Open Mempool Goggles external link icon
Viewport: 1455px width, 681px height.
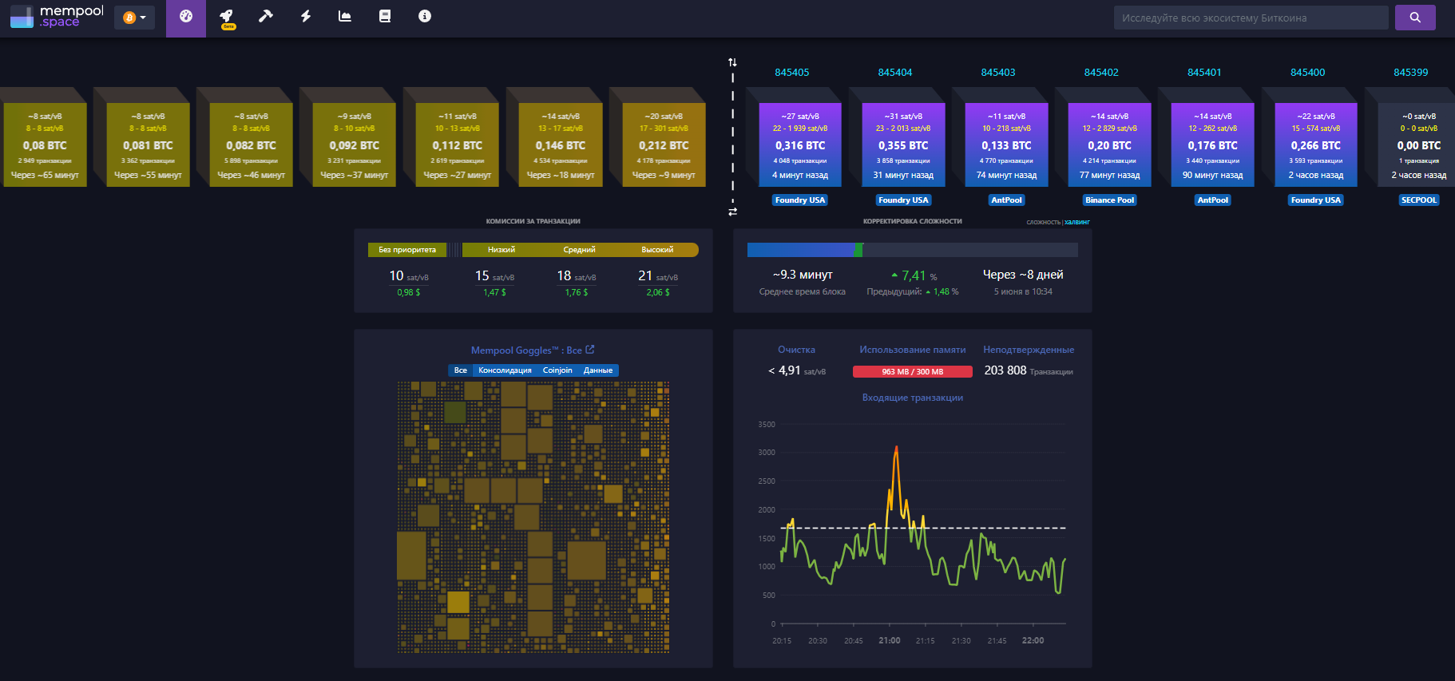click(590, 350)
